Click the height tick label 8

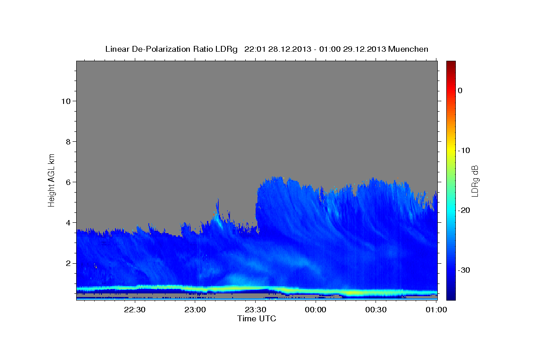tap(68, 141)
